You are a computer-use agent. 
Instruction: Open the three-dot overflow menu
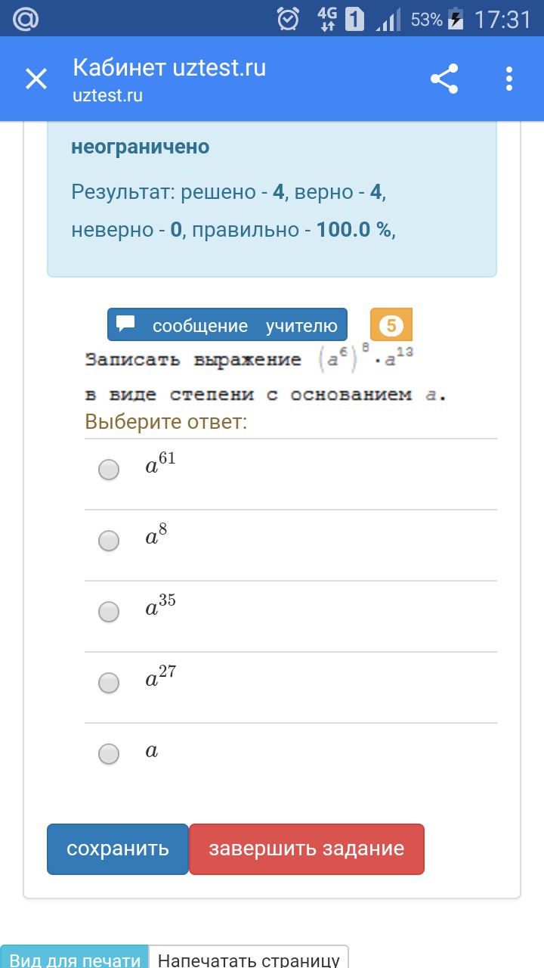click(509, 79)
